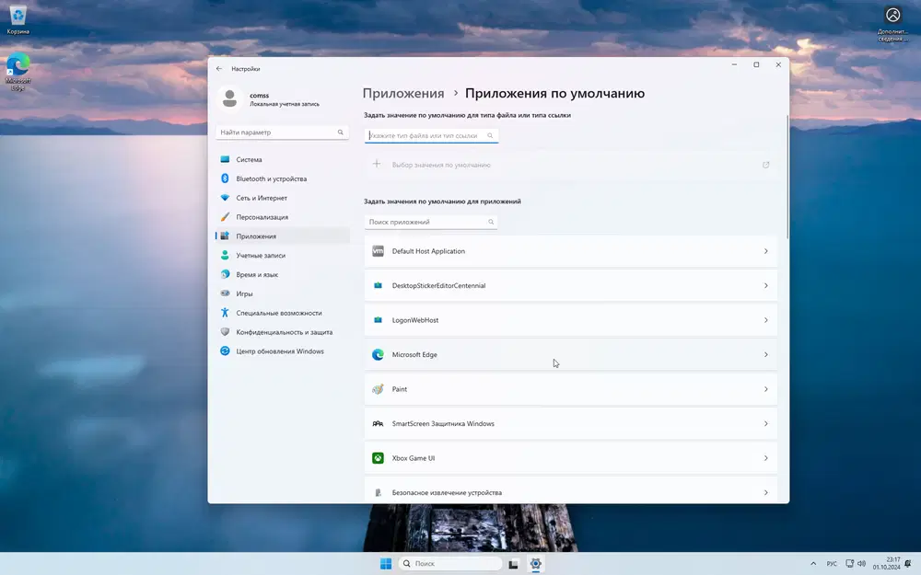Screen dimensions: 921x575
Task: Click the Безопасное извлечение устройства icon
Action: click(378, 493)
